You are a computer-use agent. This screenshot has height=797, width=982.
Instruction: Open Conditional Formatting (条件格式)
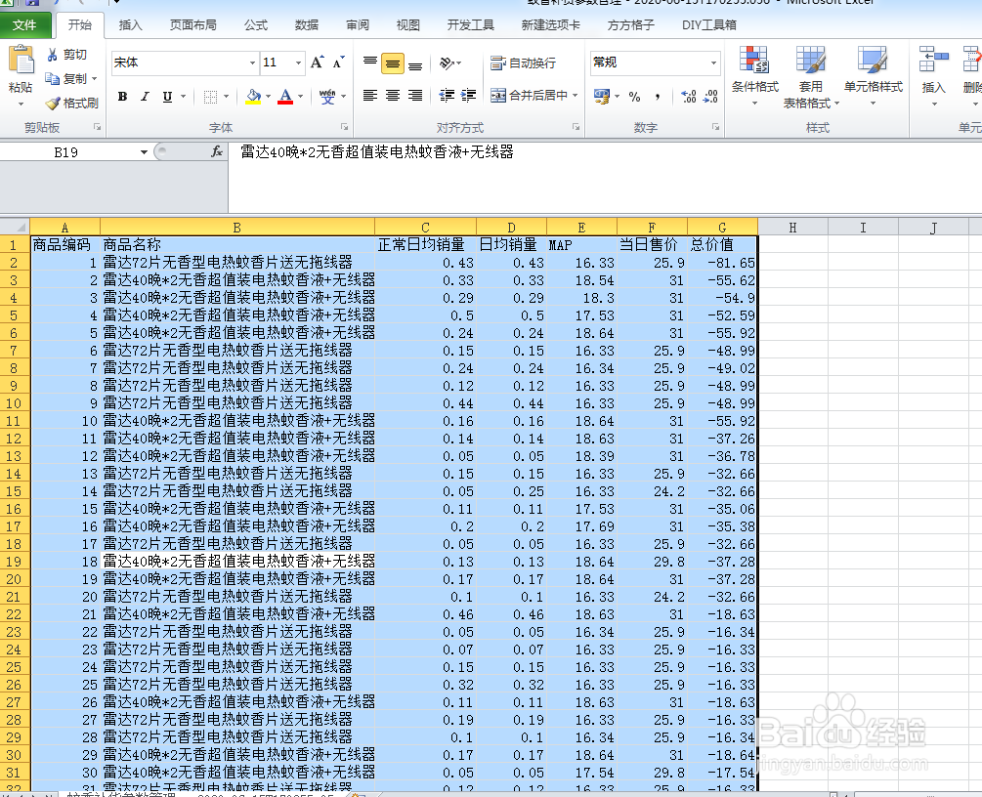[x=754, y=75]
